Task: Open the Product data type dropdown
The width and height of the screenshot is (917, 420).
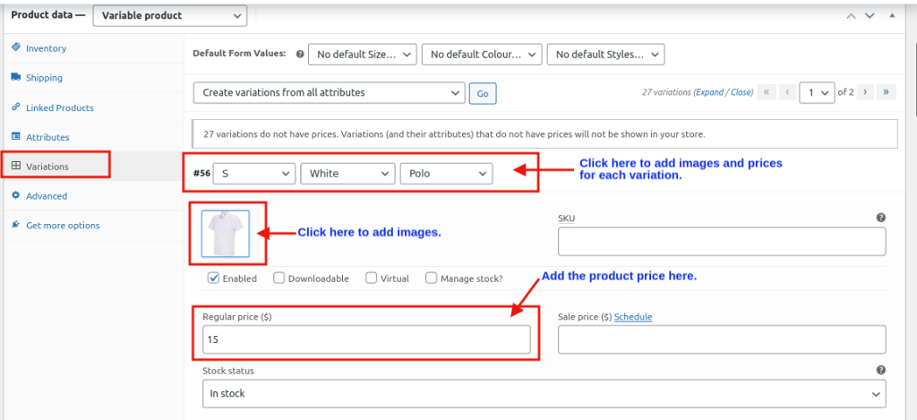Action: [169, 15]
